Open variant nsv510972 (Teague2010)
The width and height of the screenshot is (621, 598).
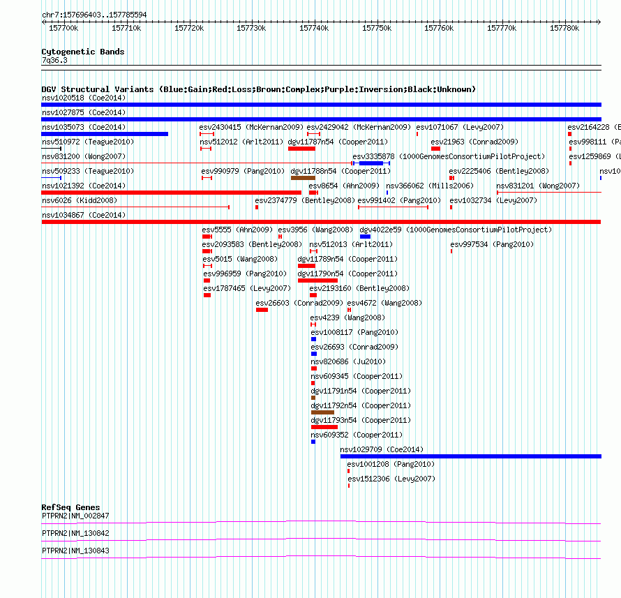pos(88,142)
